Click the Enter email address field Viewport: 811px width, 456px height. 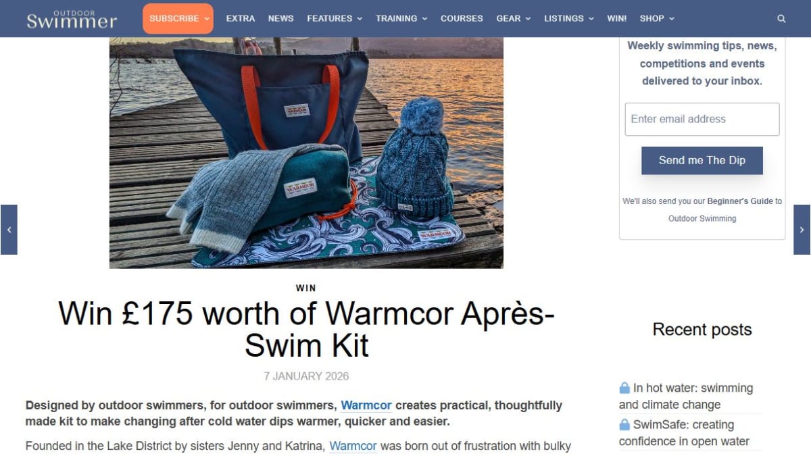tap(702, 119)
